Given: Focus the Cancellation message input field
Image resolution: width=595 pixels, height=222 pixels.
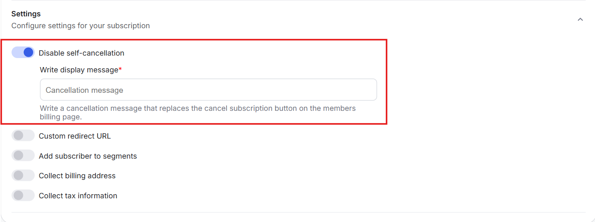Looking at the screenshot, I should tap(208, 90).
